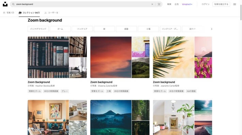The height and width of the screenshot is (135, 242).
Task: Click the グレー tag
Action: (x=65, y=91)
